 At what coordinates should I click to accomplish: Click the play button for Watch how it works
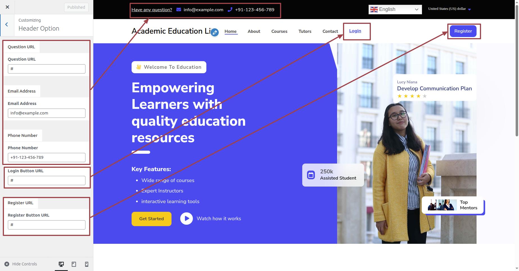[186, 219]
